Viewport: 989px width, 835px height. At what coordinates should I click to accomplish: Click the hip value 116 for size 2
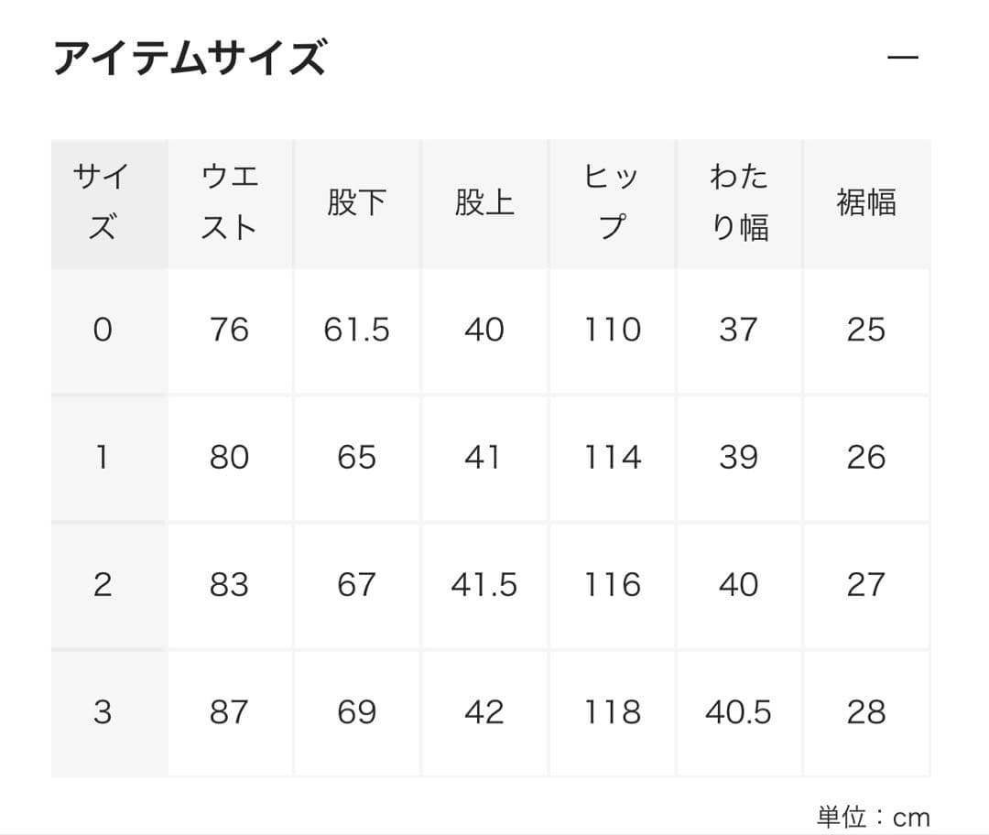coord(611,583)
